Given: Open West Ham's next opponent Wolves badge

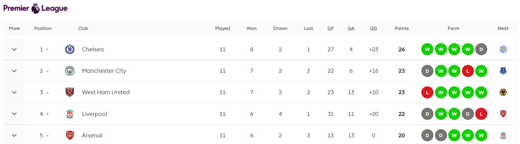Looking at the screenshot, I should pos(503,92).
